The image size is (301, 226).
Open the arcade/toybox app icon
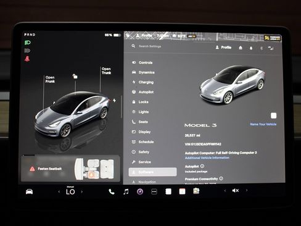pos(196,191)
